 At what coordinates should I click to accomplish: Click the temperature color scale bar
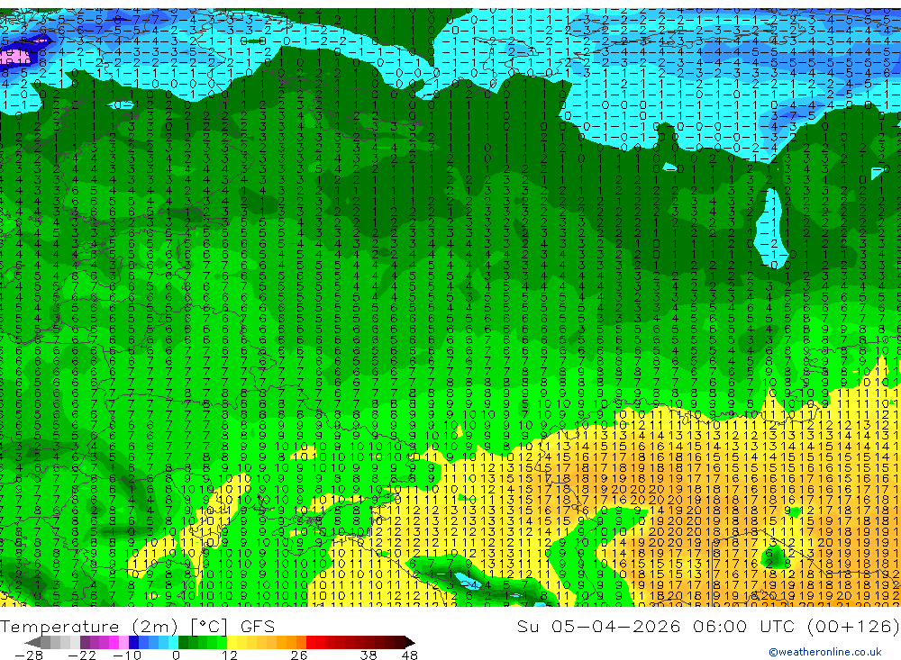pos(220,642)
